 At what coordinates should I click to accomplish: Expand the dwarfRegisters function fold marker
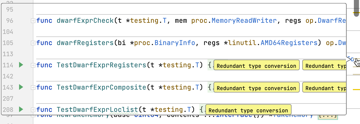coord(33,43)
